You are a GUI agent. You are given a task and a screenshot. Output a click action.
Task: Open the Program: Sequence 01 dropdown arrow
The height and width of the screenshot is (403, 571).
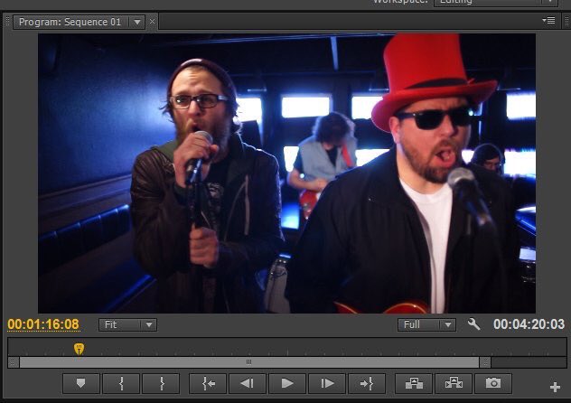click(137, 23)
